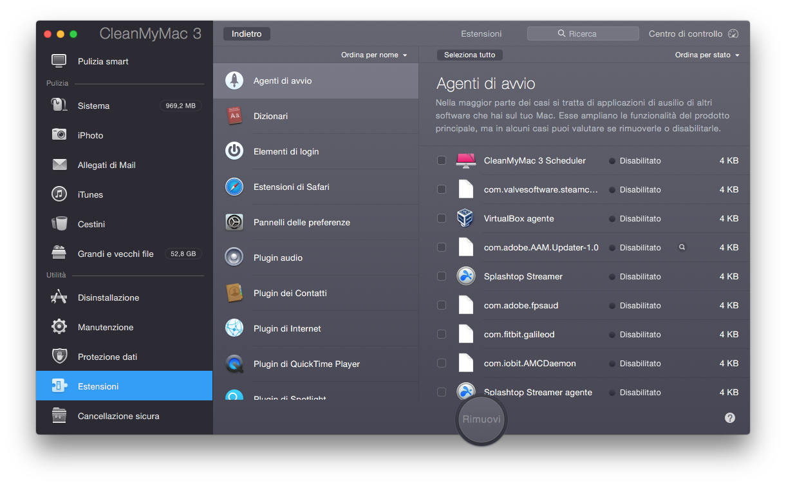This screenshot has width=786, height=486.
Task: Click the Centro di controllo gauge icon
Action: 733,34
